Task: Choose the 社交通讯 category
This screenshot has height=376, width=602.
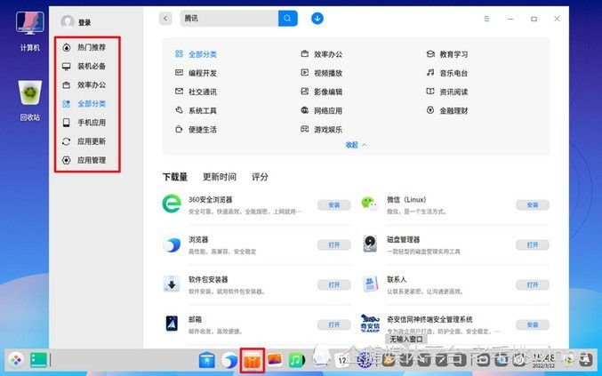Action: [196, 92]
